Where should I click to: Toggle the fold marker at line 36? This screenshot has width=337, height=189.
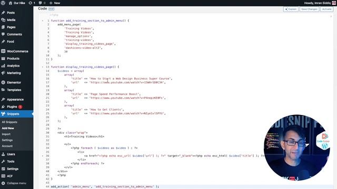43,156
